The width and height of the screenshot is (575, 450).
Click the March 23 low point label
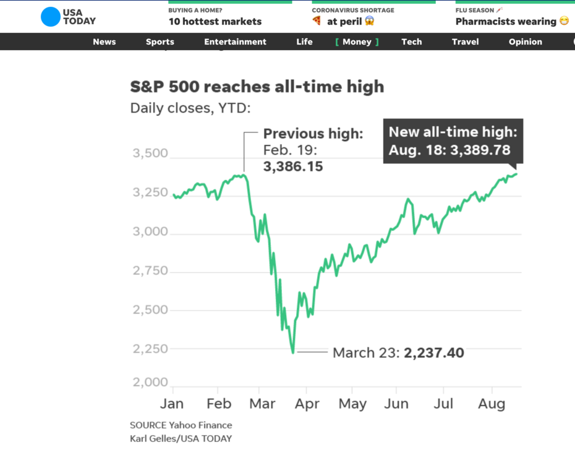pos(398,353)
